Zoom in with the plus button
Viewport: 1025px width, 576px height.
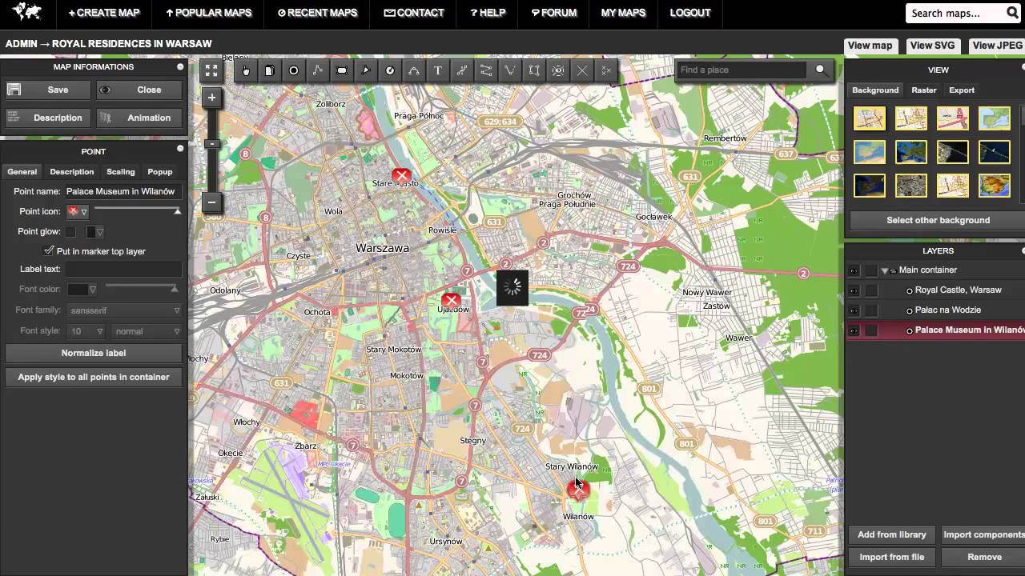click(x=211, y=98)
